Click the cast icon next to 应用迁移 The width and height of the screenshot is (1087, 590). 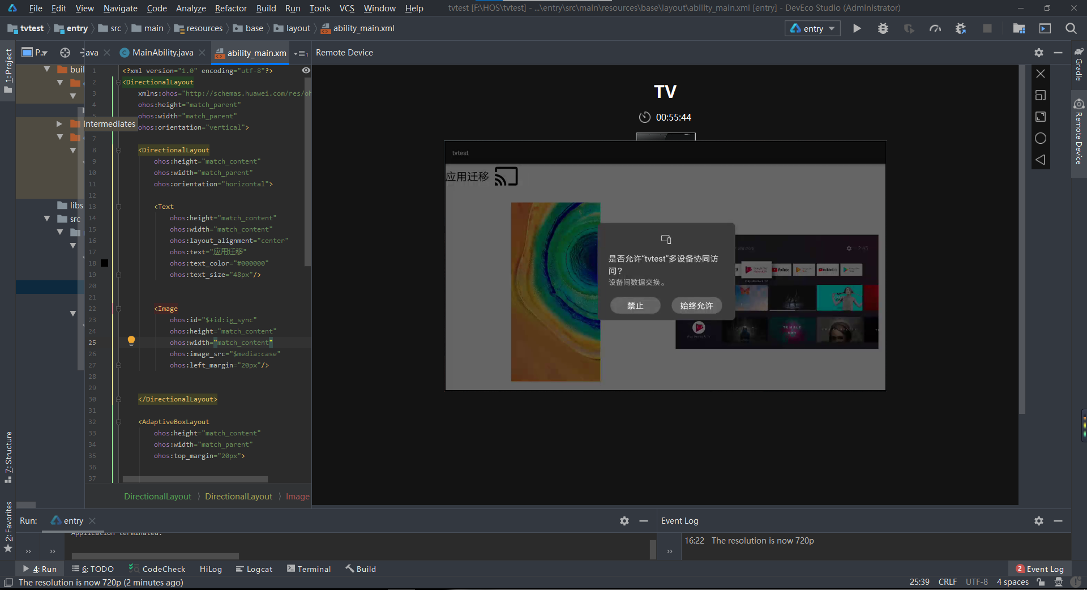click(x=506, y=177)
